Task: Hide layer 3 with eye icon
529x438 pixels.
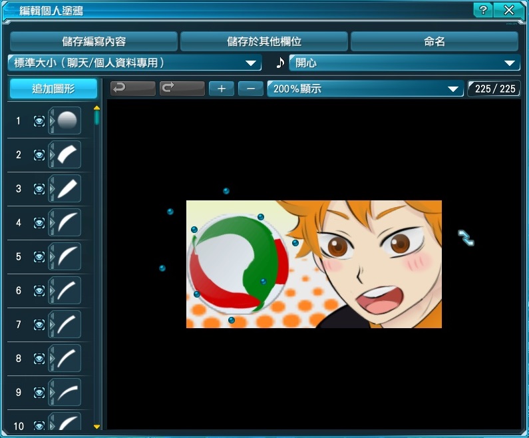Action: point(39,188)
